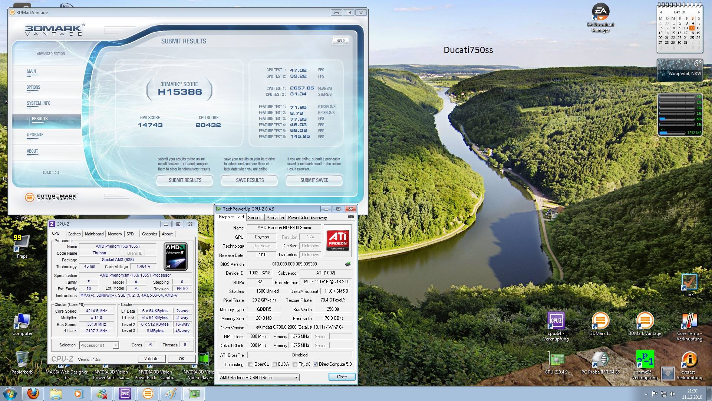Open the Mainboard tab in CPU-Z
Image resolution: width=712 pixels, height=401 pixels.
point(94,234)
